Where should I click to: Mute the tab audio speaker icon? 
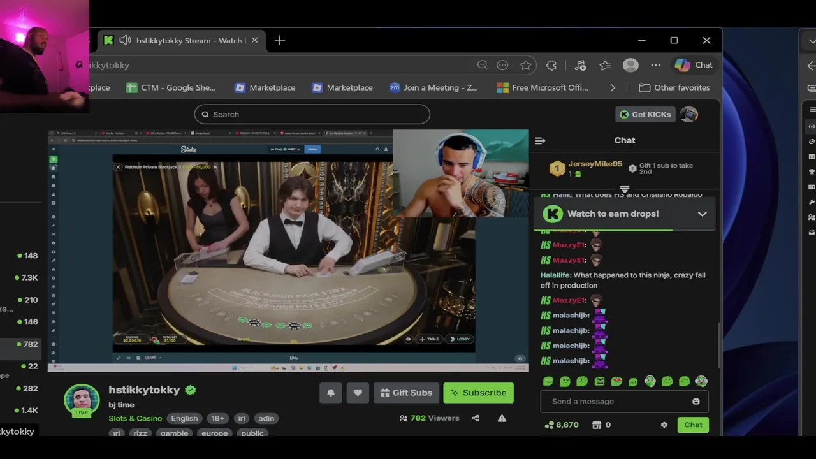125,40
